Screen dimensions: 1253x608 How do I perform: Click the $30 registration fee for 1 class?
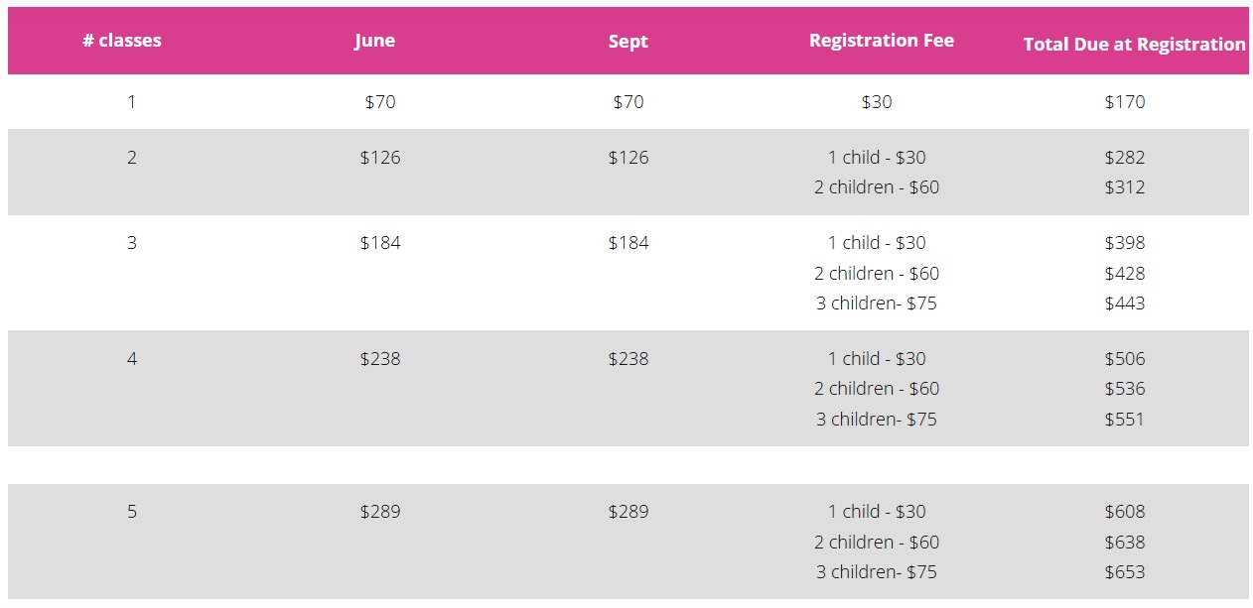pyautogui.click(x=876, y=102)
